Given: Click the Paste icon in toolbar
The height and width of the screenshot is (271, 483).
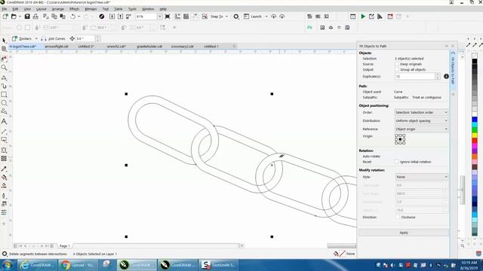Looking at the screenshot, I should 63,17.
